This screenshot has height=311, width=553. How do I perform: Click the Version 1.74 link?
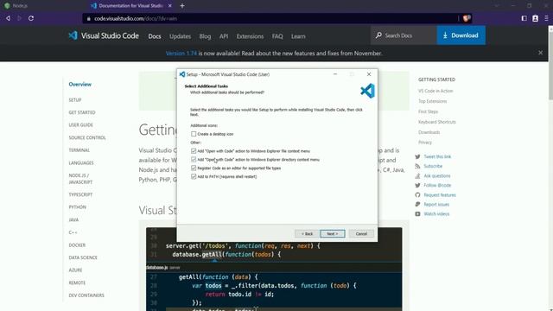click(x=181, y=54)
